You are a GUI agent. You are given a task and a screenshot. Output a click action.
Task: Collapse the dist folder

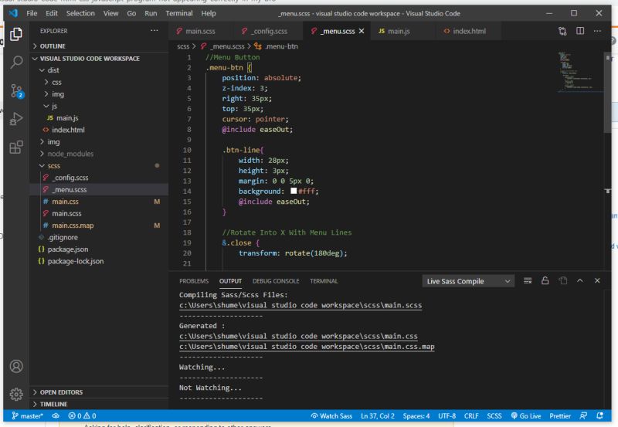pos(99,70)
